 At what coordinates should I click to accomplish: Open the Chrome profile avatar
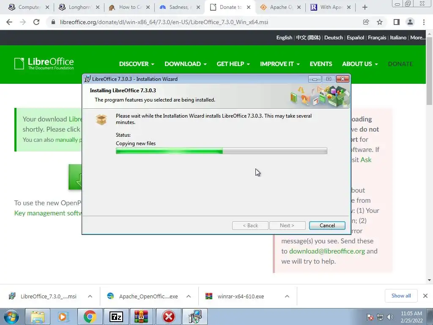[x=410, y=22]
